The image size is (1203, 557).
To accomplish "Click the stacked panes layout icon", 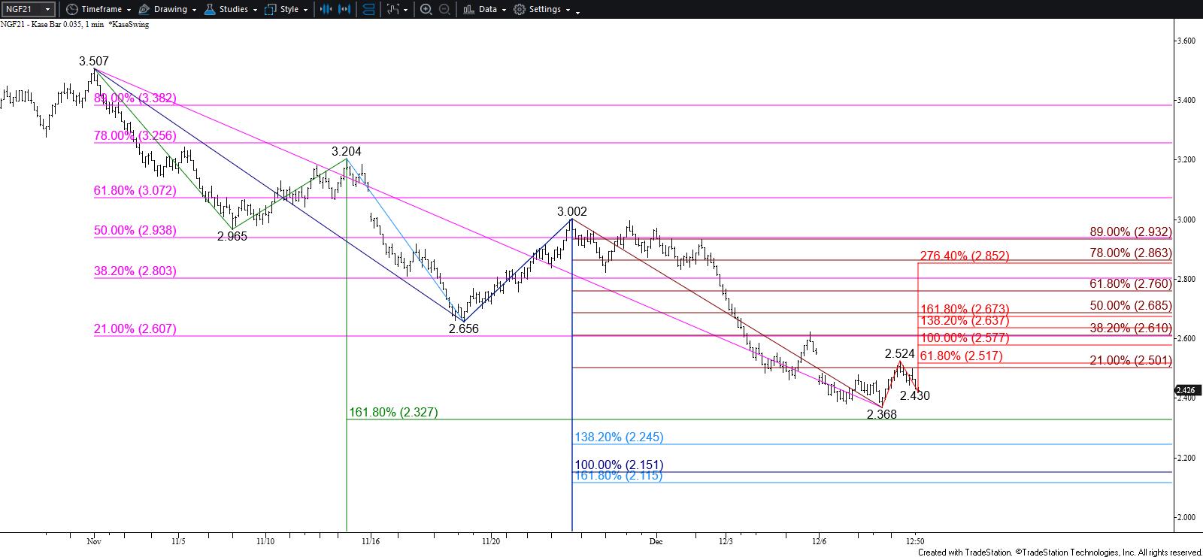I will tap(368, 10).
